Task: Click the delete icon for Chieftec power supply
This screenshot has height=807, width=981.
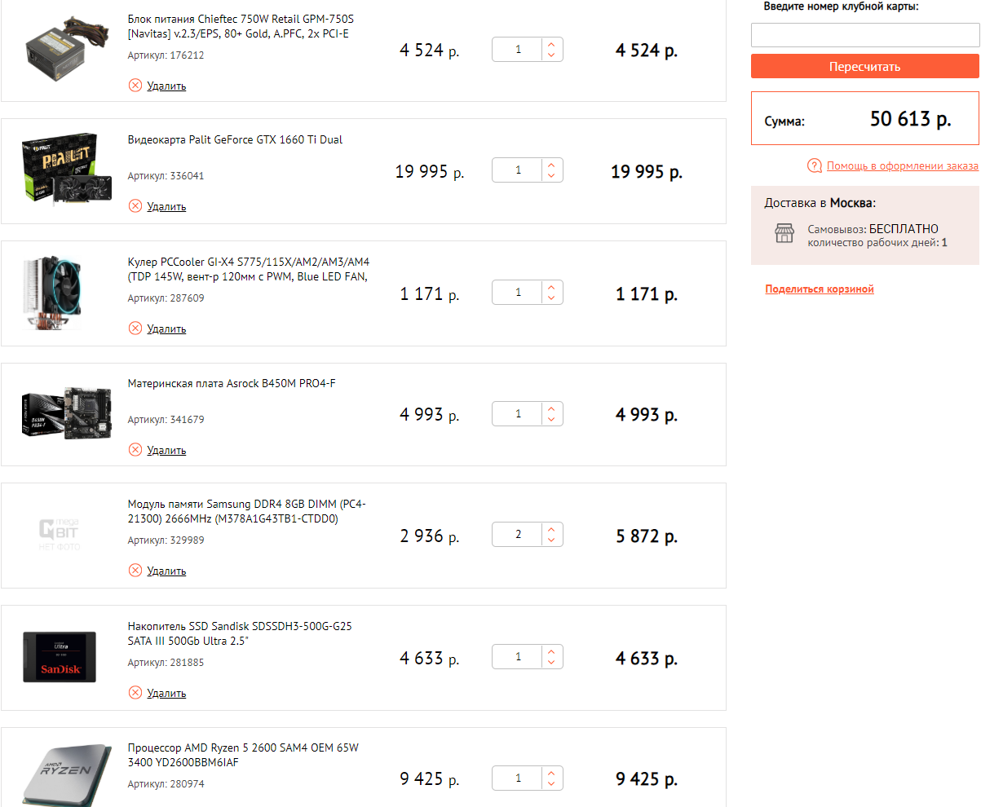Action: click(x=135, y=86)
